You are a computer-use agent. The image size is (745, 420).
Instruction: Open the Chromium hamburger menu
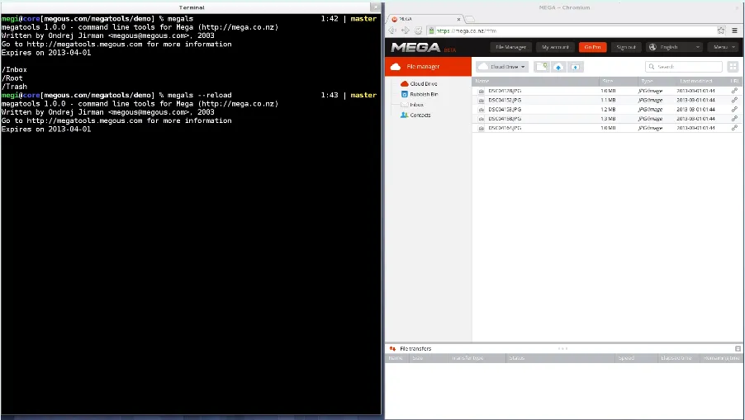tap(734, 31)
